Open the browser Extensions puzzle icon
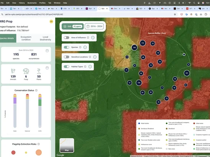Image resolution: width=210 pixels, height=157 pixels. 206,14
